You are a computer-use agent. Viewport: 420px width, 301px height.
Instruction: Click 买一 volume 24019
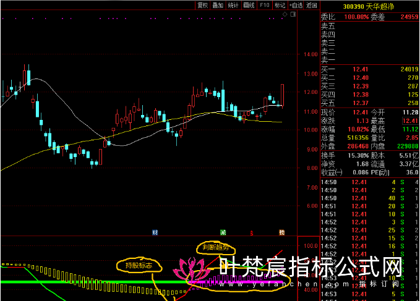(x=409, y=69)
